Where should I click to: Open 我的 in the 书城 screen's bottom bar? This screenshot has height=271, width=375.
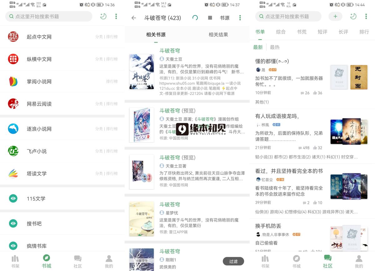point(109,262)
